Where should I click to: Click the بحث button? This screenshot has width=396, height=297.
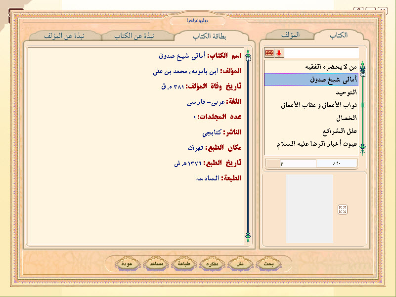[268, 264]
